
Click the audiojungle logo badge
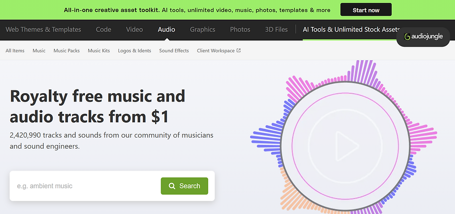coord(423,37)
